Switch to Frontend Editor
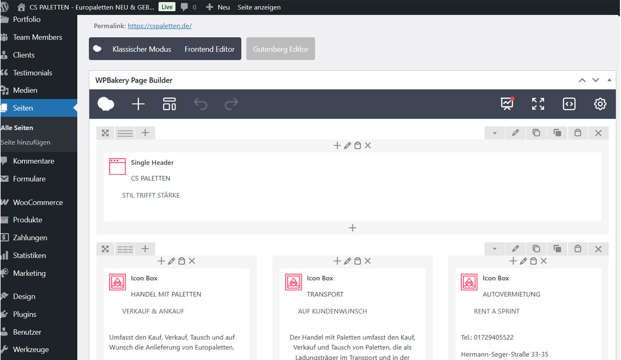 coord(209,49)
